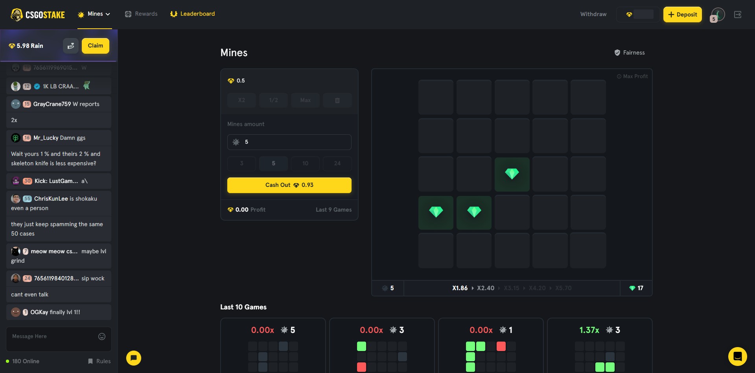This screenshot has height=373, width=755.
Task: Click the Withdraw link
Action: point(593,15)
